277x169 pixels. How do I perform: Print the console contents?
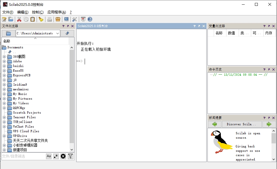[49, 19]
